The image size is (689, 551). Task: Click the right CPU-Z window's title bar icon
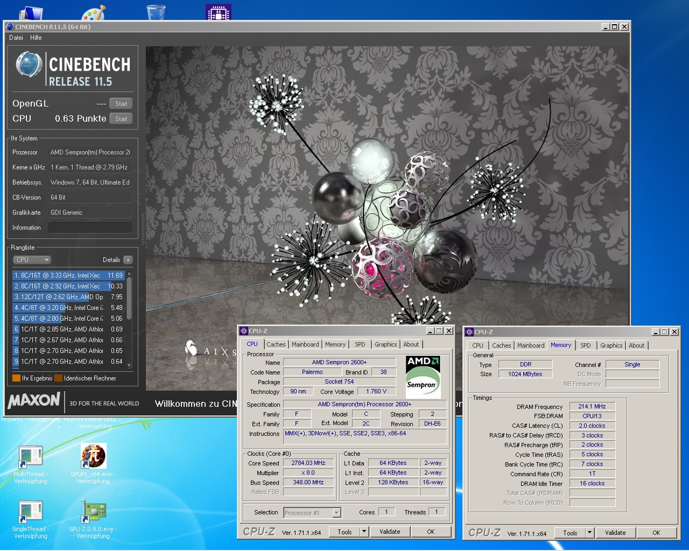coord(469,332)
